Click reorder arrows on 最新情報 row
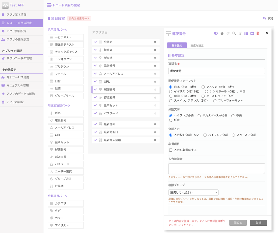 pos(155,124)
